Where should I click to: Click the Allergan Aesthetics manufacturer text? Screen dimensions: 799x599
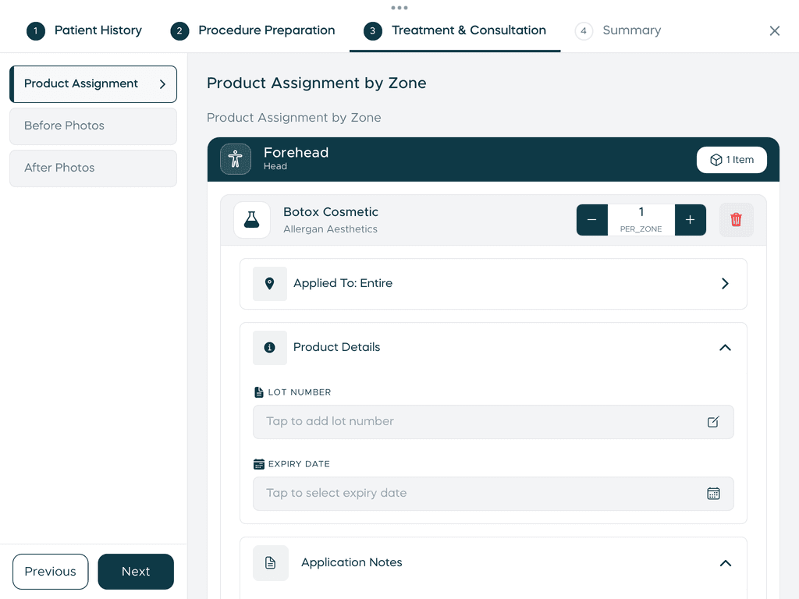pos(330,229)
